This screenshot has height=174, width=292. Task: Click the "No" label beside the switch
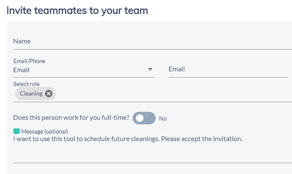click(x=163, y=119)
